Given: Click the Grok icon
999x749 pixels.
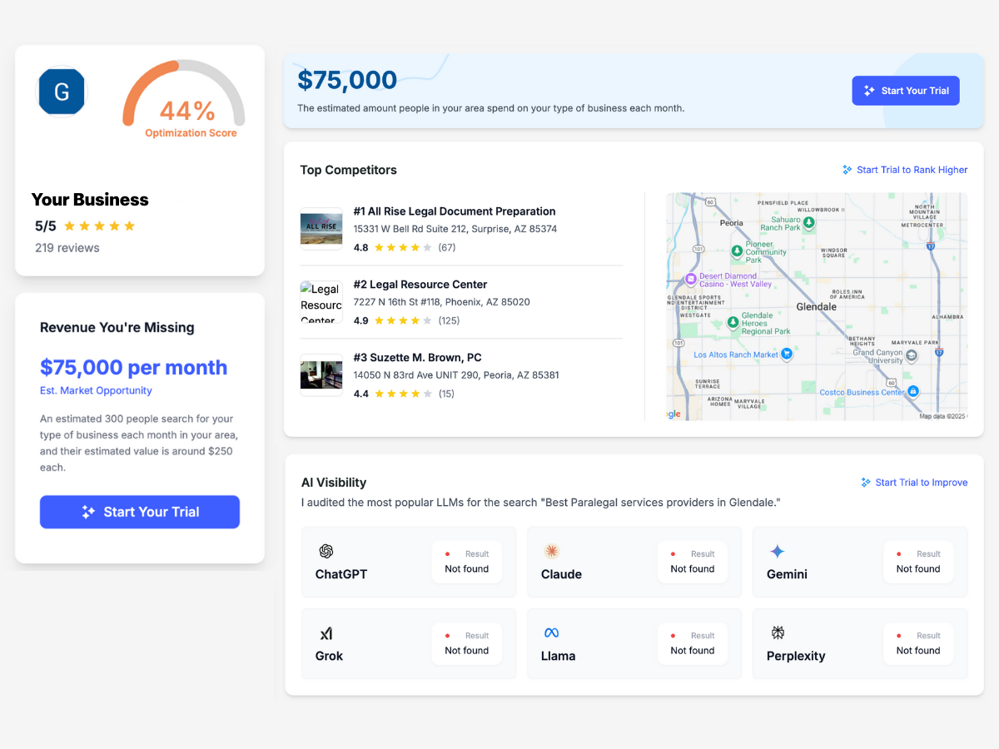Looking at the screenshot, I should tap(326, 633).
